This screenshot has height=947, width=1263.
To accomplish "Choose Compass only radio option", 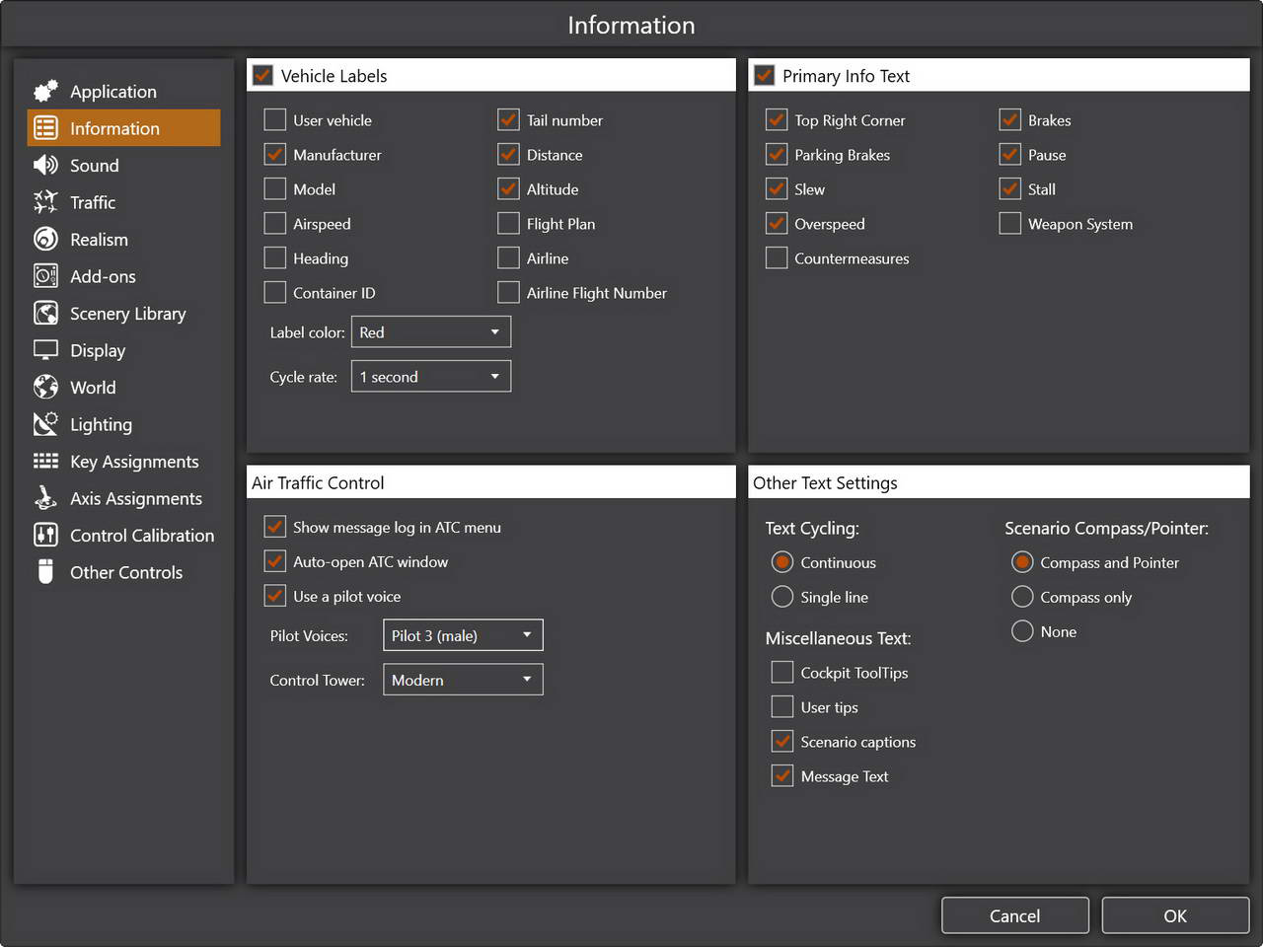I will coord(1023,597).
